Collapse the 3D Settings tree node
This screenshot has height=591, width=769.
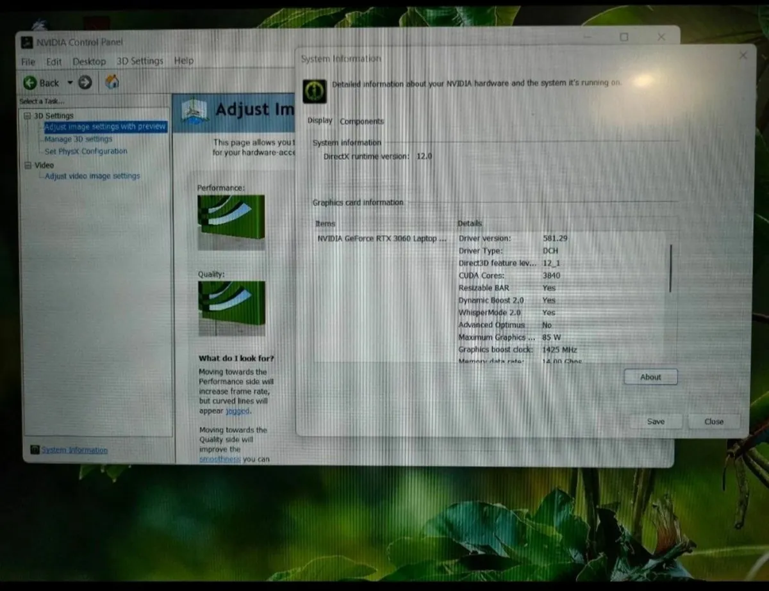click(28, 116)
